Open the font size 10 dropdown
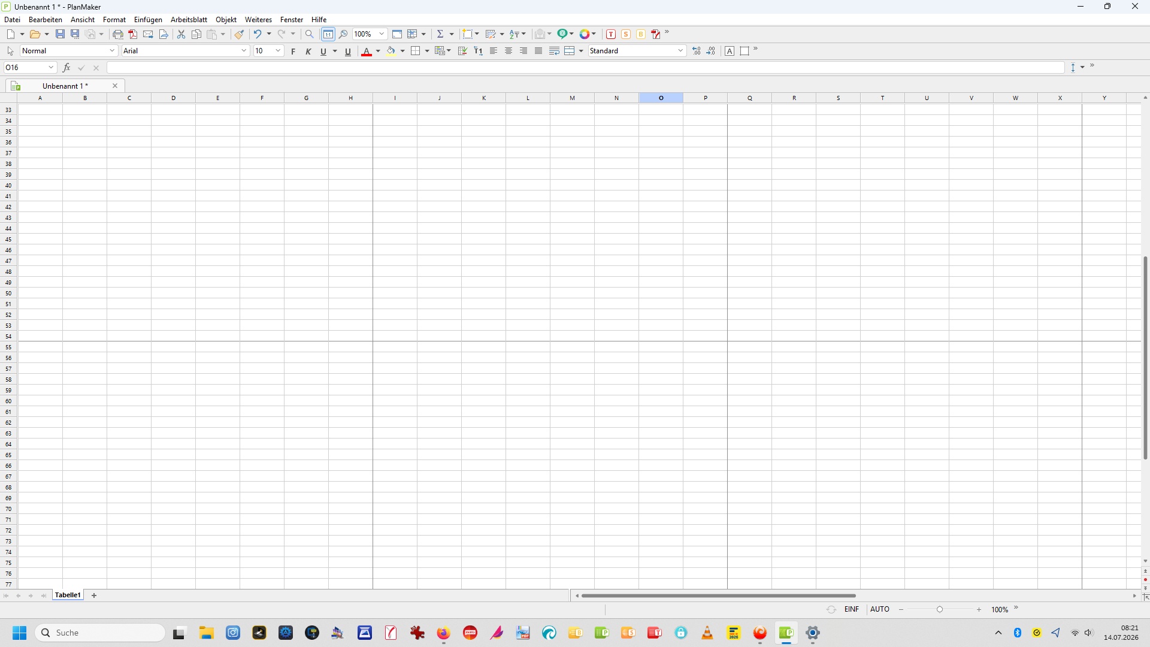This screenshot has width=1150, height=647. coord(278,51)
